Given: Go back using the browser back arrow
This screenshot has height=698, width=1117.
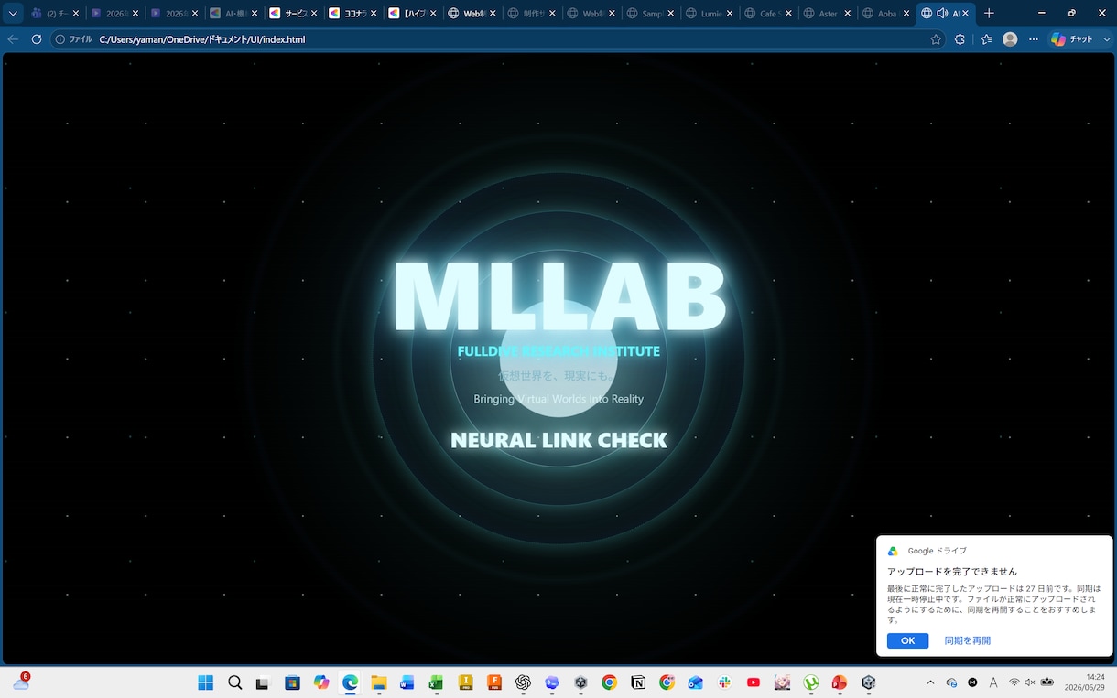Looking at the screenshot, I should click(x=13, y=39).
